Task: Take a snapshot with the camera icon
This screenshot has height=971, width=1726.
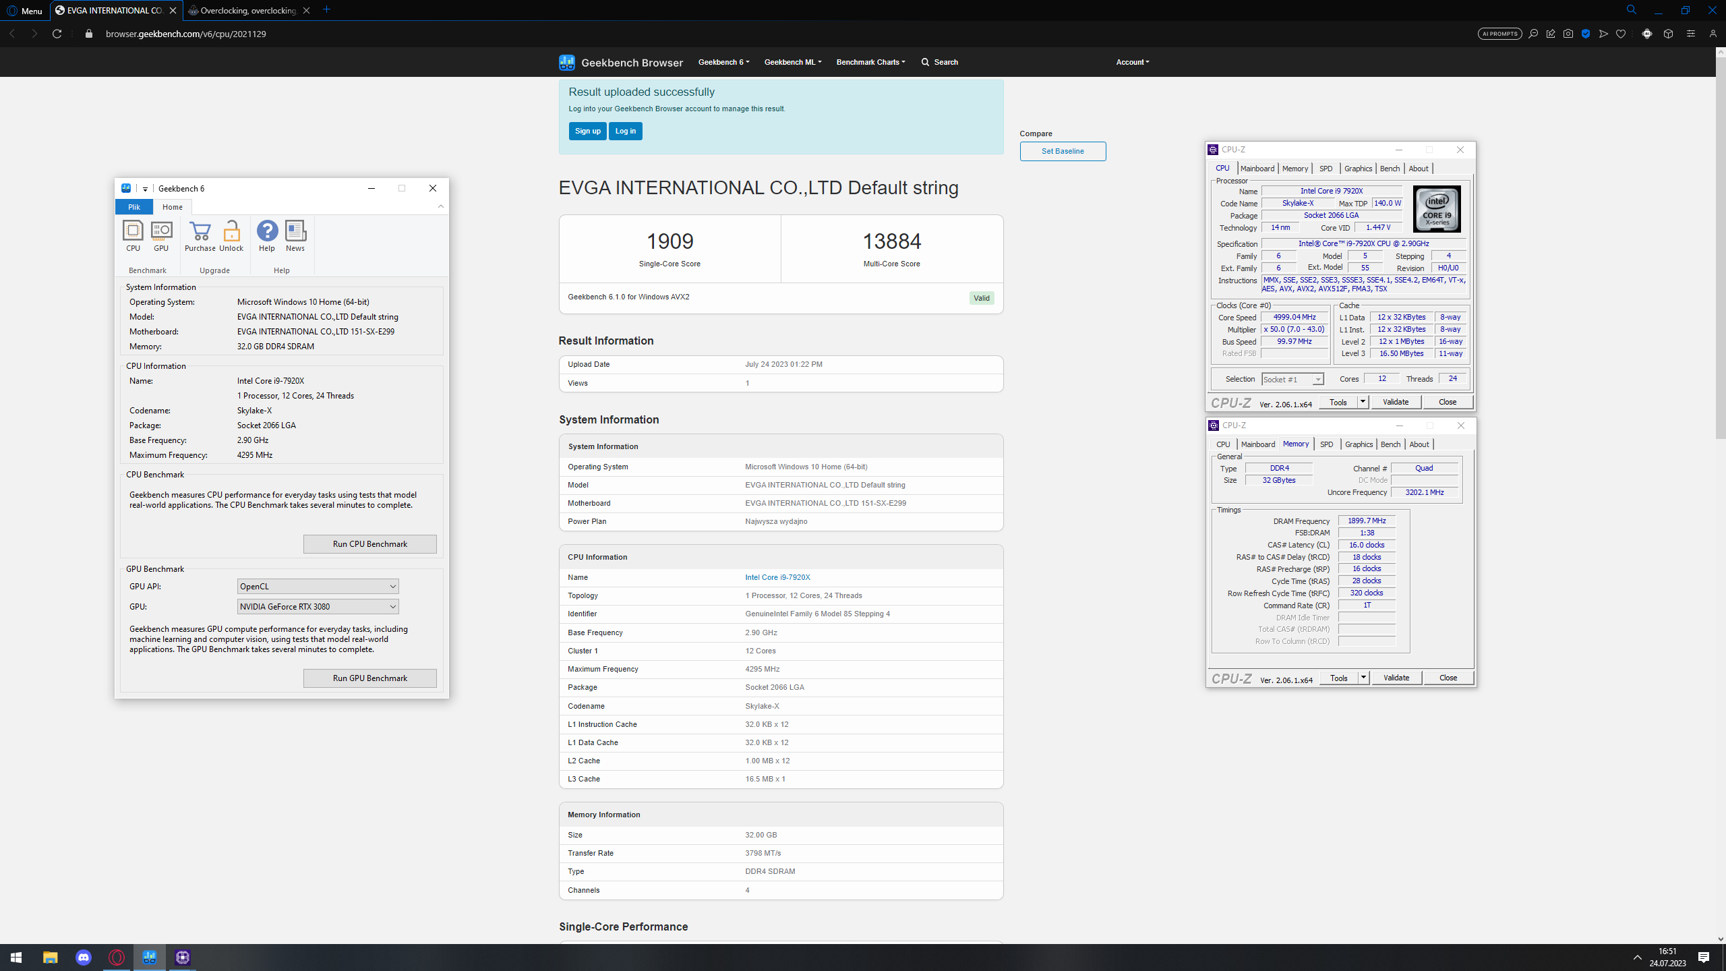Action: pyautogui.click(x=1568, y=34)
